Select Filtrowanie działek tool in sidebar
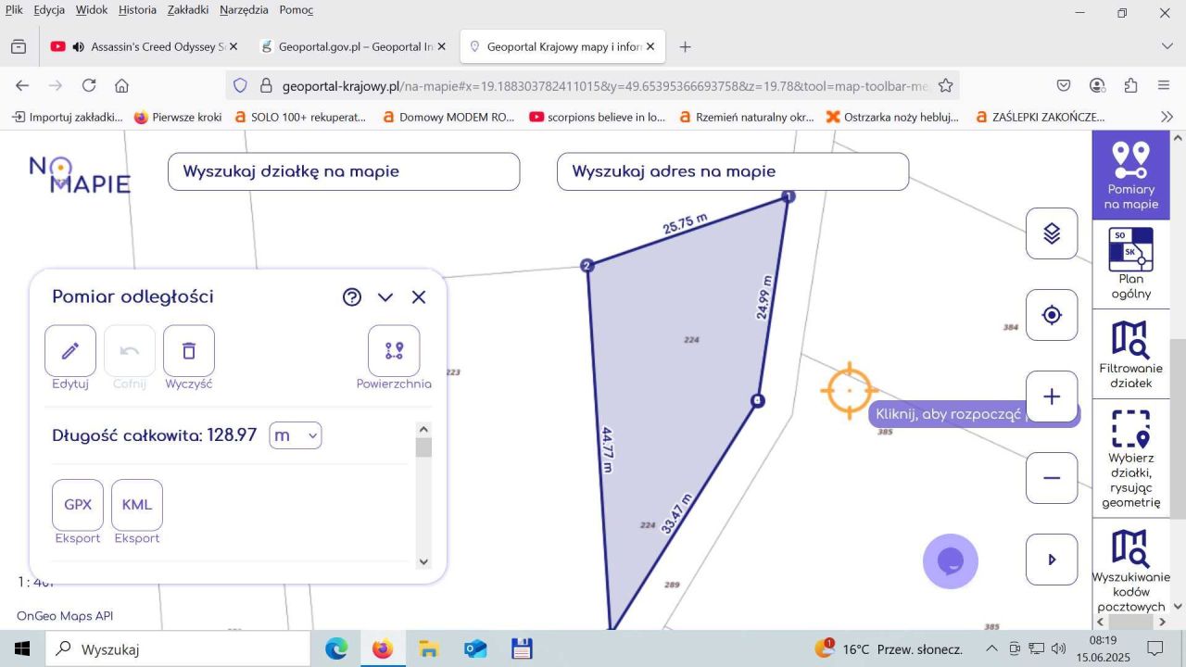 coord(1130,355)
